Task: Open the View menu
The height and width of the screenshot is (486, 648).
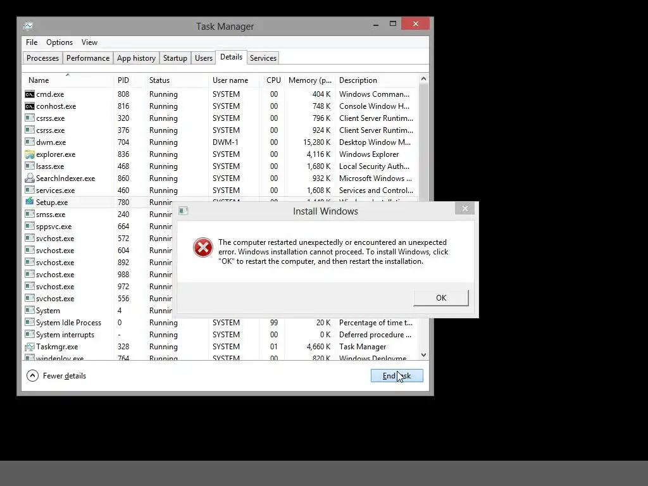Action: [x=89, y=42]
